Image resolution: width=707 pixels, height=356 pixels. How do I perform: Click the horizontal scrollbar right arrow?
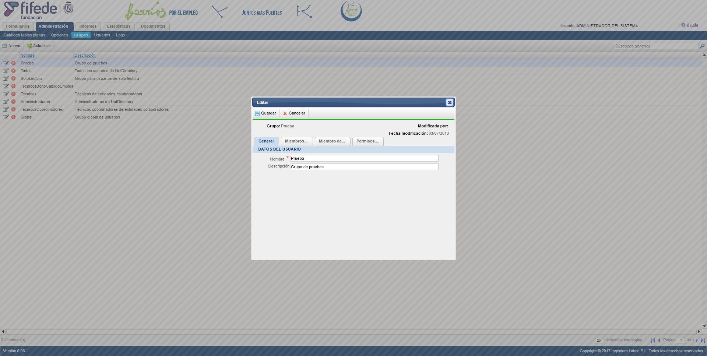pos(699,332)
